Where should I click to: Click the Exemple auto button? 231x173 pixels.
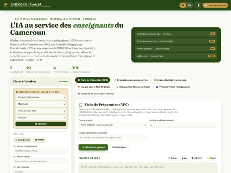(23, 140)
